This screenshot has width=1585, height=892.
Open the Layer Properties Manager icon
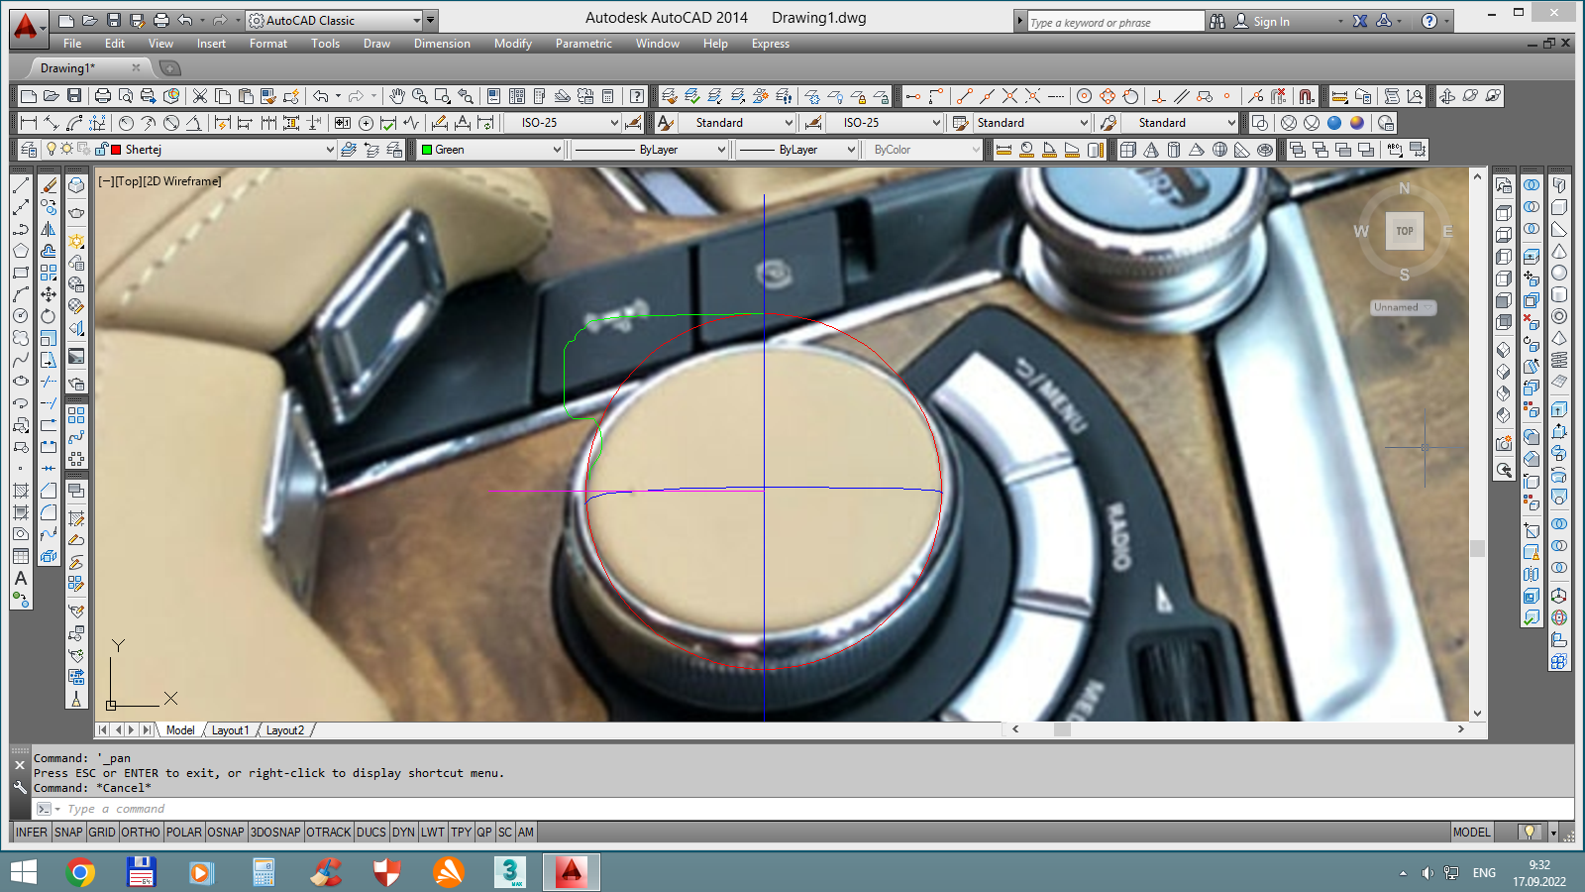pyautogui.click(x=29, y=150)
